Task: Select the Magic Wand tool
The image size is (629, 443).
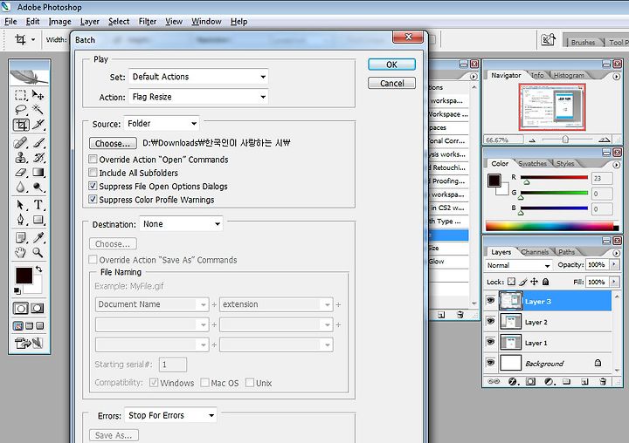Action: point(38,109)
